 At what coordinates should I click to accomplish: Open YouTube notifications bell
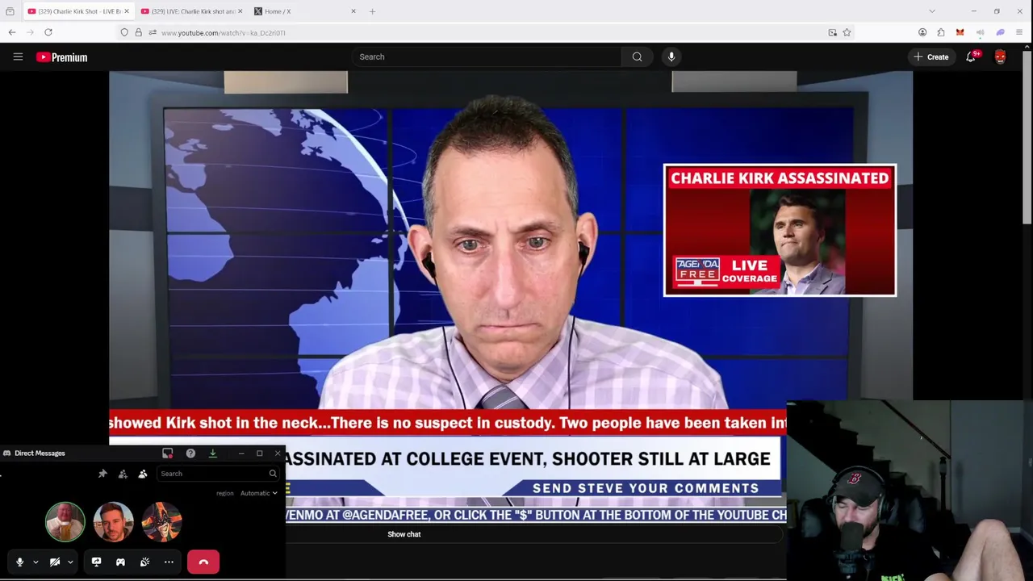(971, 56)
